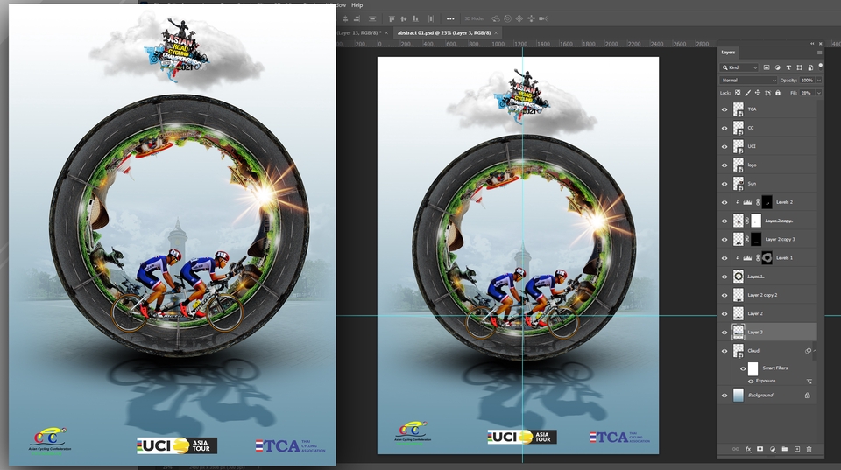Filter layers by pixel layers icon
Viewport: 841px width, 470px height.
pyautogui.click(x=767, y=67)
